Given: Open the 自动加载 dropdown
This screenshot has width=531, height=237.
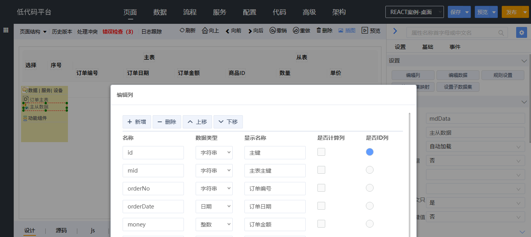Looking at the screenshot, I should click(476, 147).
